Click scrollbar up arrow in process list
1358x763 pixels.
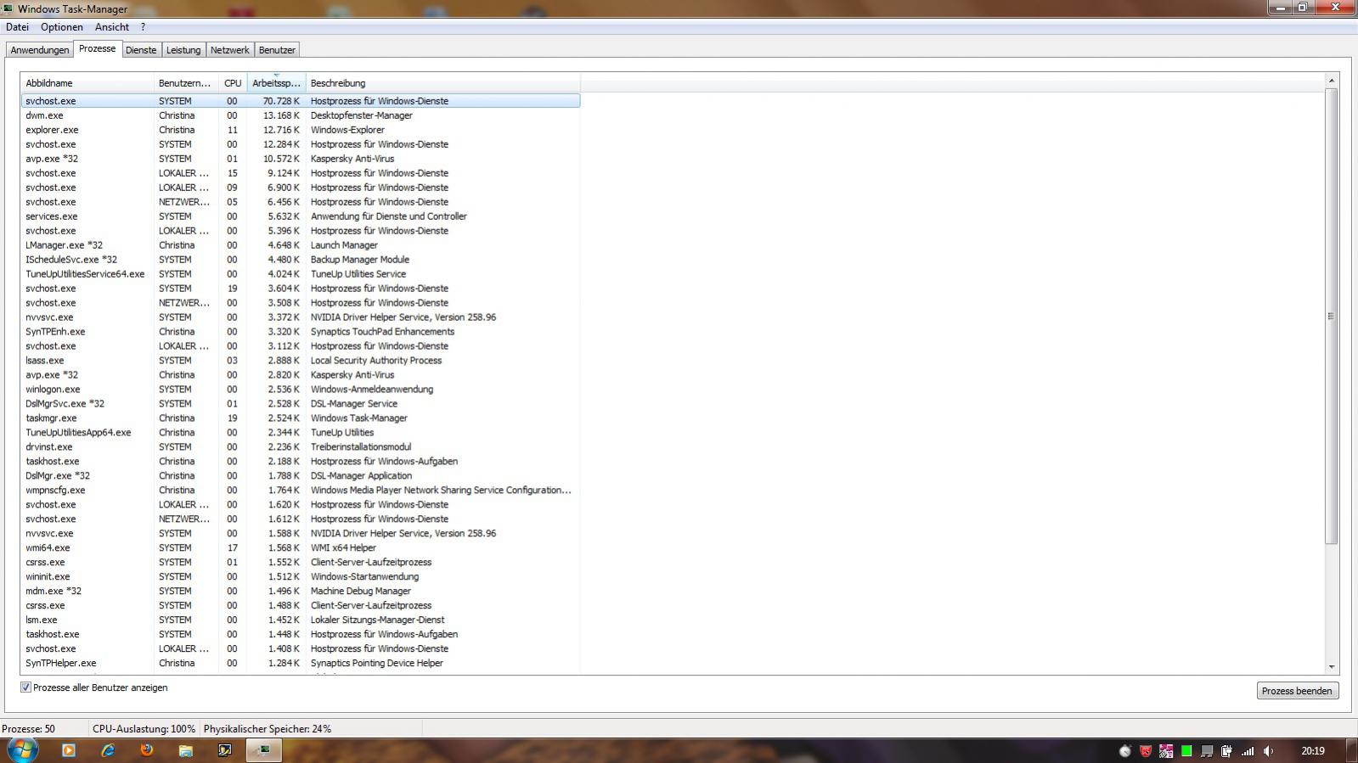1332,81
